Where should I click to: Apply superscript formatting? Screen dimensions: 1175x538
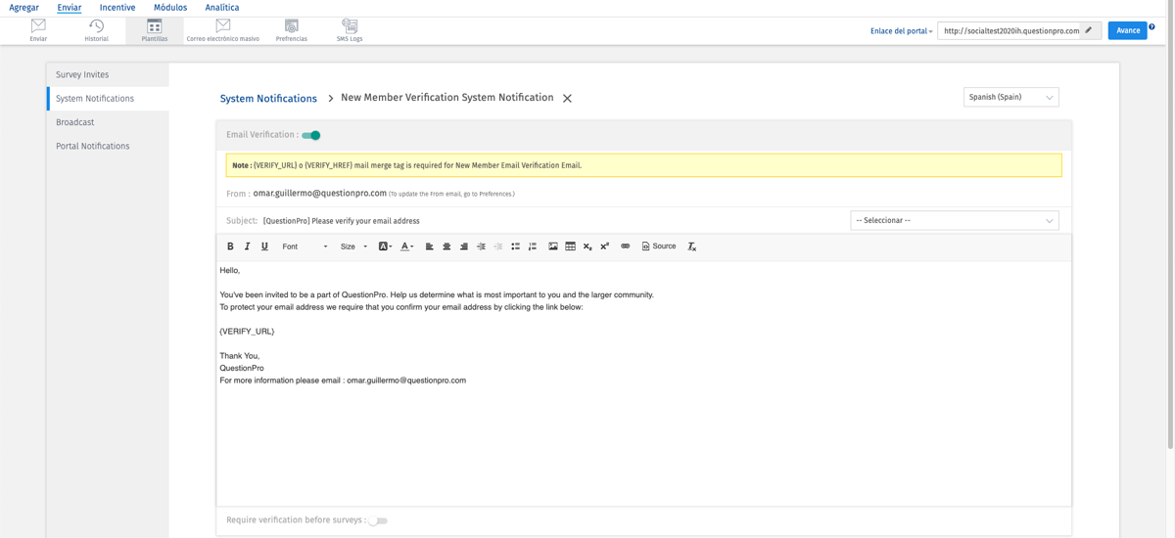pyautogui.click(x=605, y=247)
